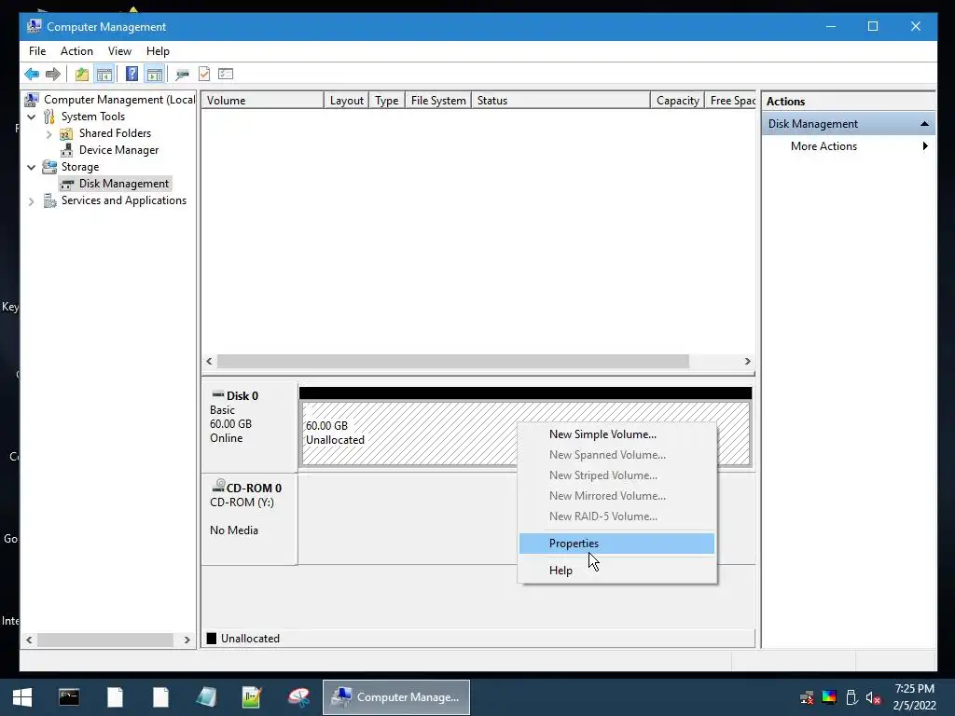Sort by the Volume column header
The image size is (955, 716).
pos(262,101)
